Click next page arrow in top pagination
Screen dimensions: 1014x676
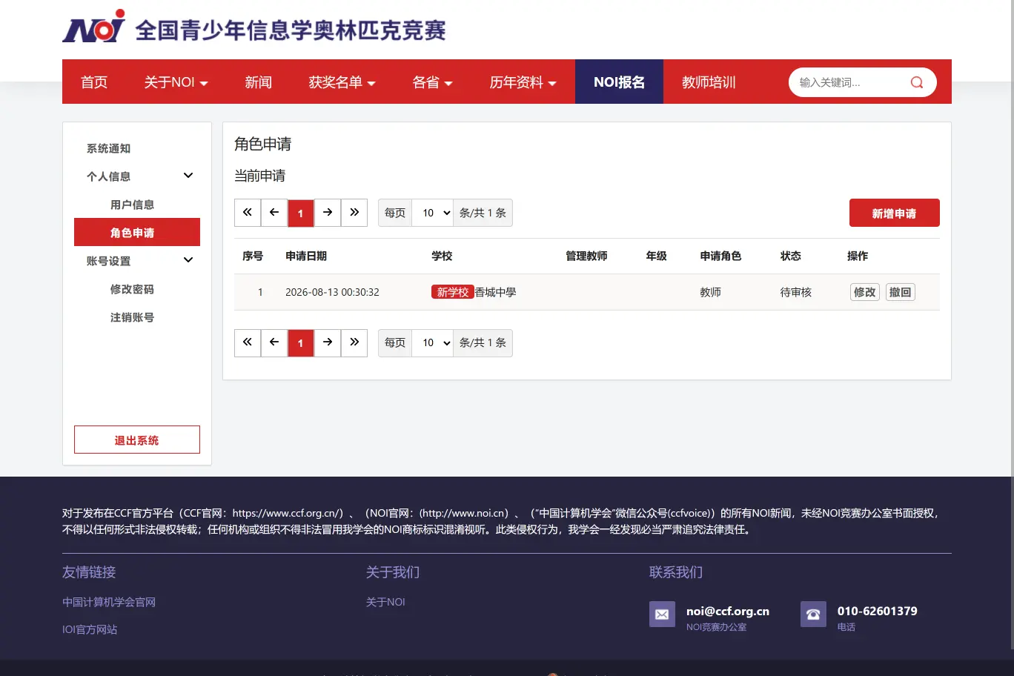point(328,213)
